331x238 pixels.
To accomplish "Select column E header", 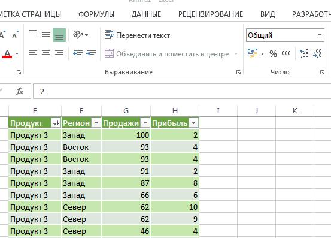I will click(35, 110).
